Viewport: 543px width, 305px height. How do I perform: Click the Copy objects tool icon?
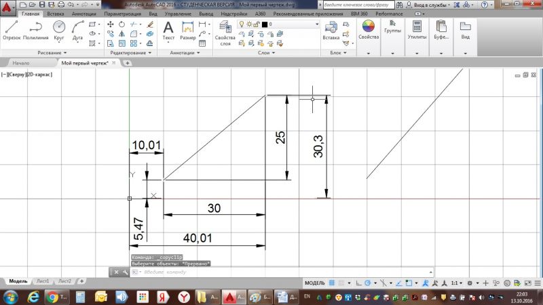[111, 34]
